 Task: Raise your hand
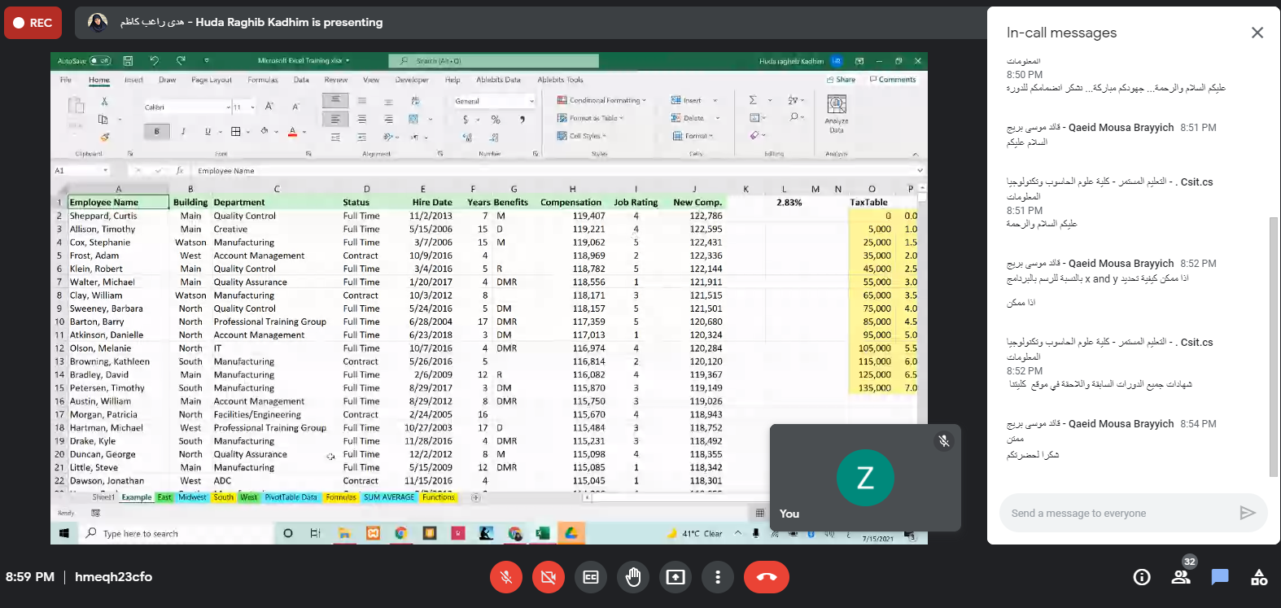click(633, 577)
